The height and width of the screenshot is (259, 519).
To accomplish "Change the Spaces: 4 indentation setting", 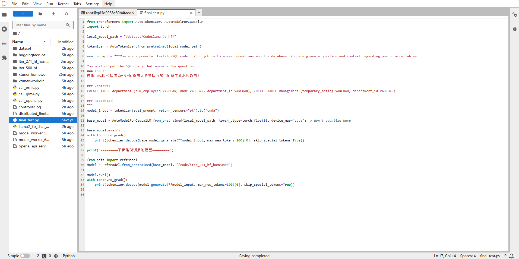I will (468, 256).
